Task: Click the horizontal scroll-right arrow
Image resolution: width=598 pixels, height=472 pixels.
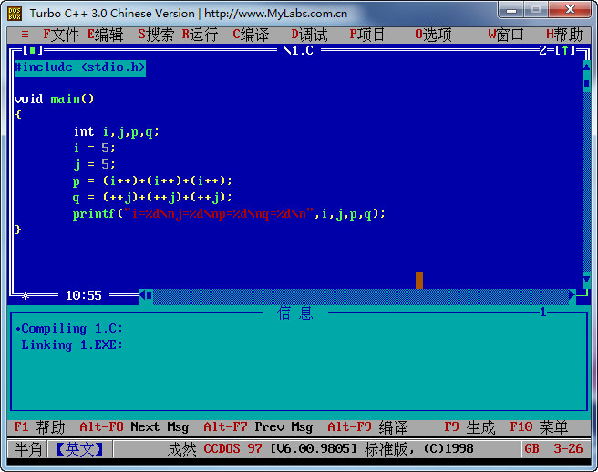Action: pyautogui.click(x=572, y=295)
